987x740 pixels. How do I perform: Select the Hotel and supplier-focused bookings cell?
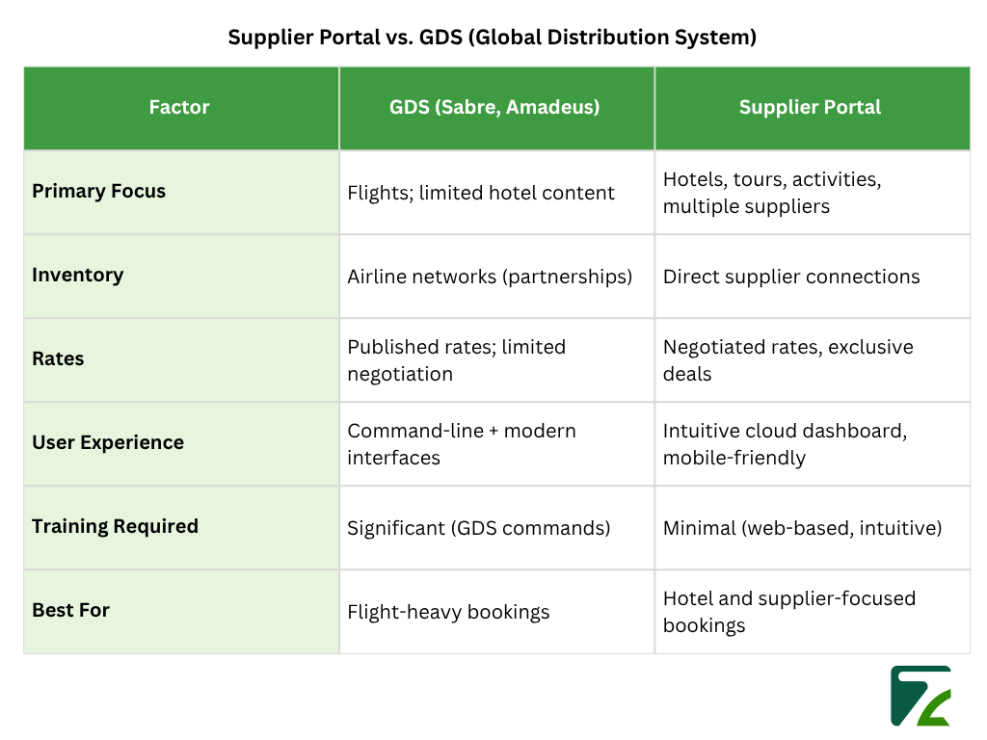point(789,611)
